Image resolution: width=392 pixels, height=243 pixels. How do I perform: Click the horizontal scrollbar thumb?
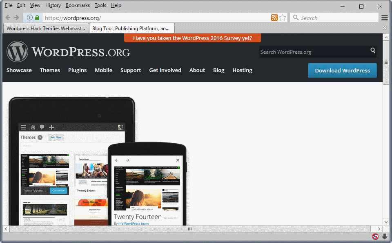pyautogui.click(x=190, y=229)
